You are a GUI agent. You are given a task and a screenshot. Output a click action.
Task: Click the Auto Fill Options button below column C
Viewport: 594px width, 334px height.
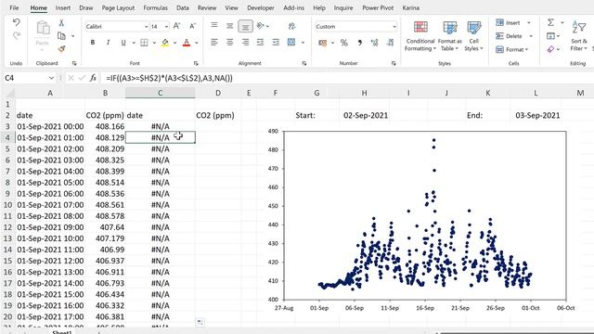tap(200, 323)
